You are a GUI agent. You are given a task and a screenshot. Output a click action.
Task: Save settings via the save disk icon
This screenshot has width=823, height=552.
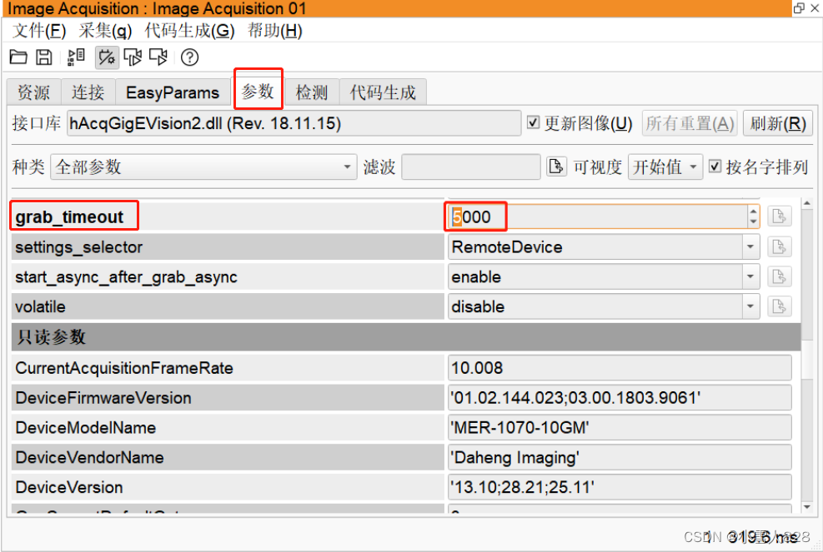43,57
